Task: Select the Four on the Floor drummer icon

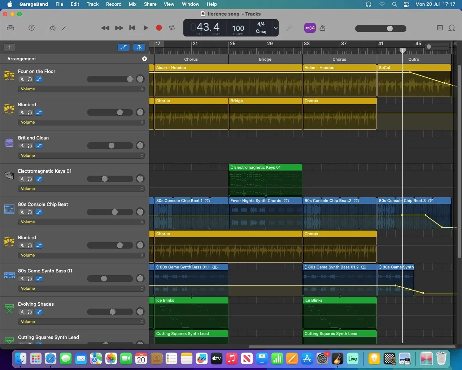Action: pyautogui.click(x=9, y=76)
